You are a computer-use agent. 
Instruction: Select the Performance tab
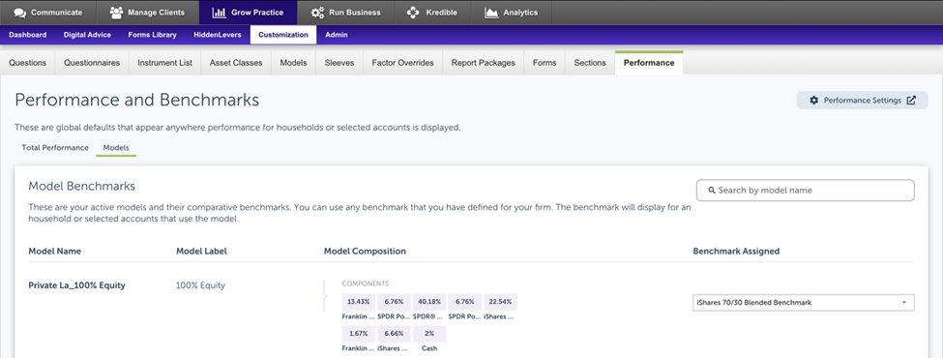[x=649, y=63]
